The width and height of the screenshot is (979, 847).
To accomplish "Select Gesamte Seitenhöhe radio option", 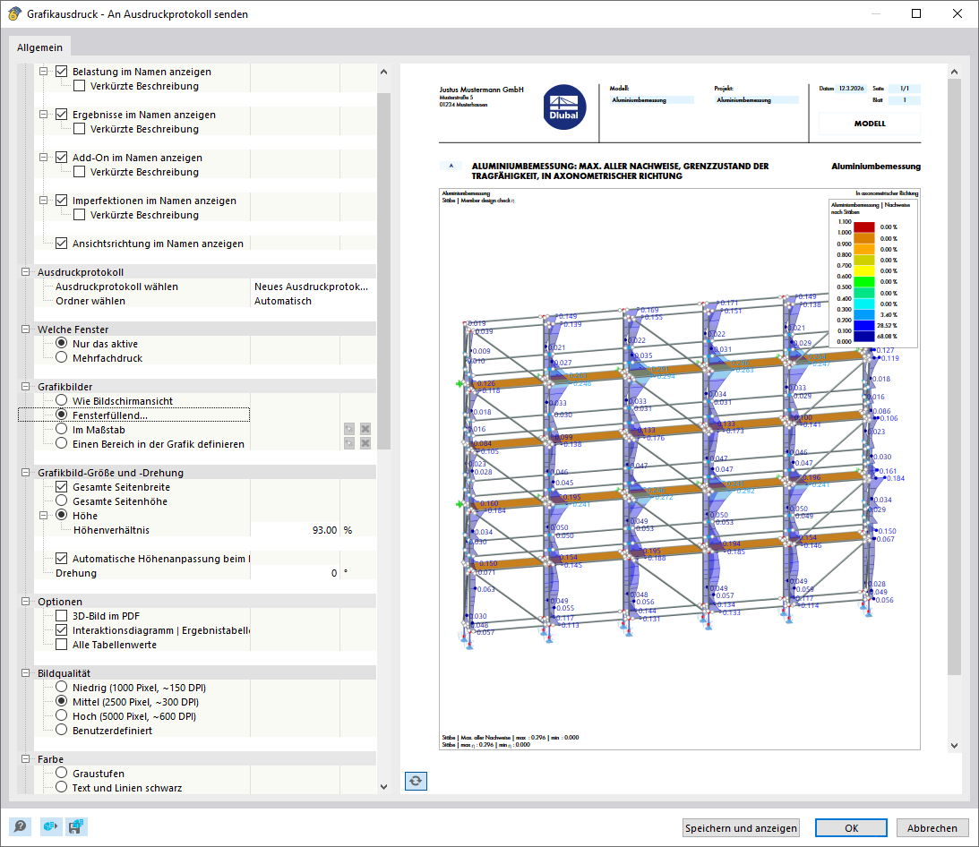I will (61, 501).
